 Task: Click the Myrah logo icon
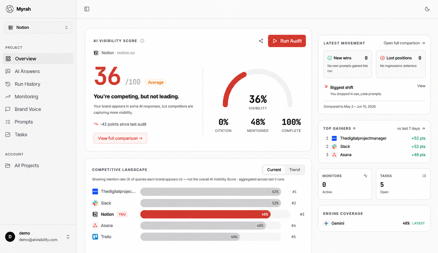click(10, 9)
